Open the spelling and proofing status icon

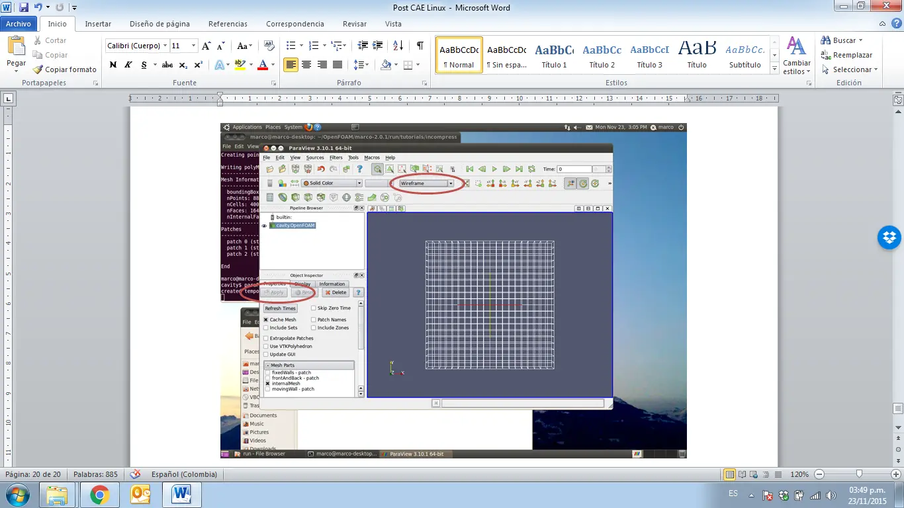click(136, 474)
